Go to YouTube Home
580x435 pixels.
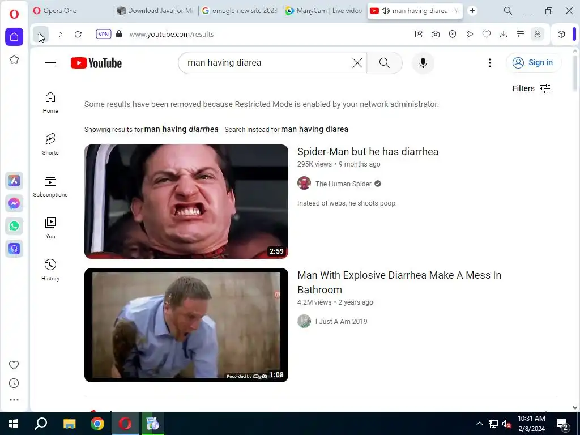[x=50, y=103]
